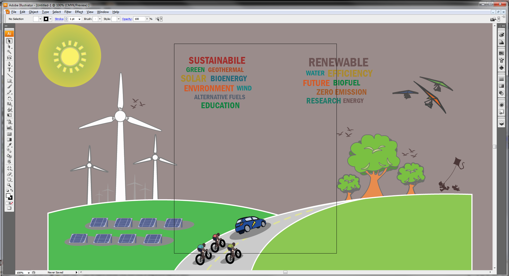Open the stroke weight dropdown
The width and height of the screenshot is (509, 276).
tap(79, 19)
